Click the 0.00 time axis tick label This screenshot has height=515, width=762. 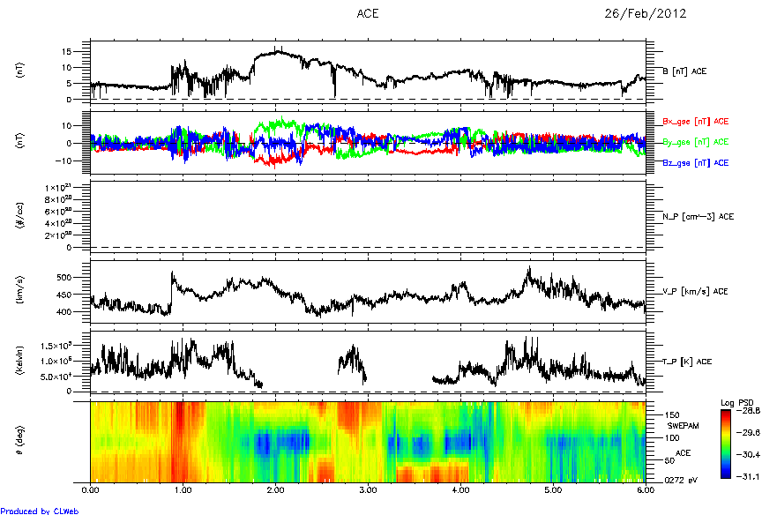point(91,490)
